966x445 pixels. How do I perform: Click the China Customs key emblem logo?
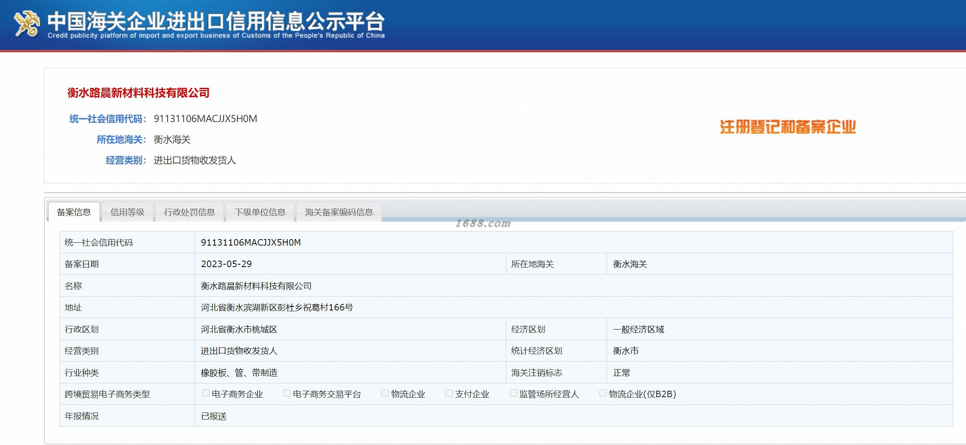click(x=27, y=24)
